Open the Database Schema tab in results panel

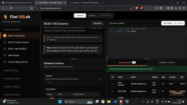pos(167,62)
